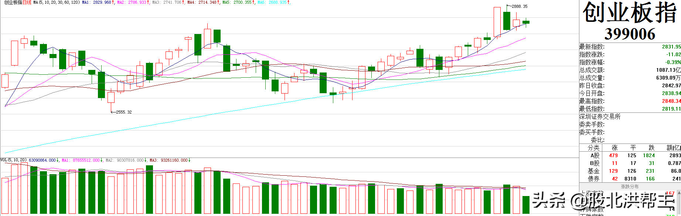Click the 深圳证券交易所 exchange label

(x=600, y=117)
